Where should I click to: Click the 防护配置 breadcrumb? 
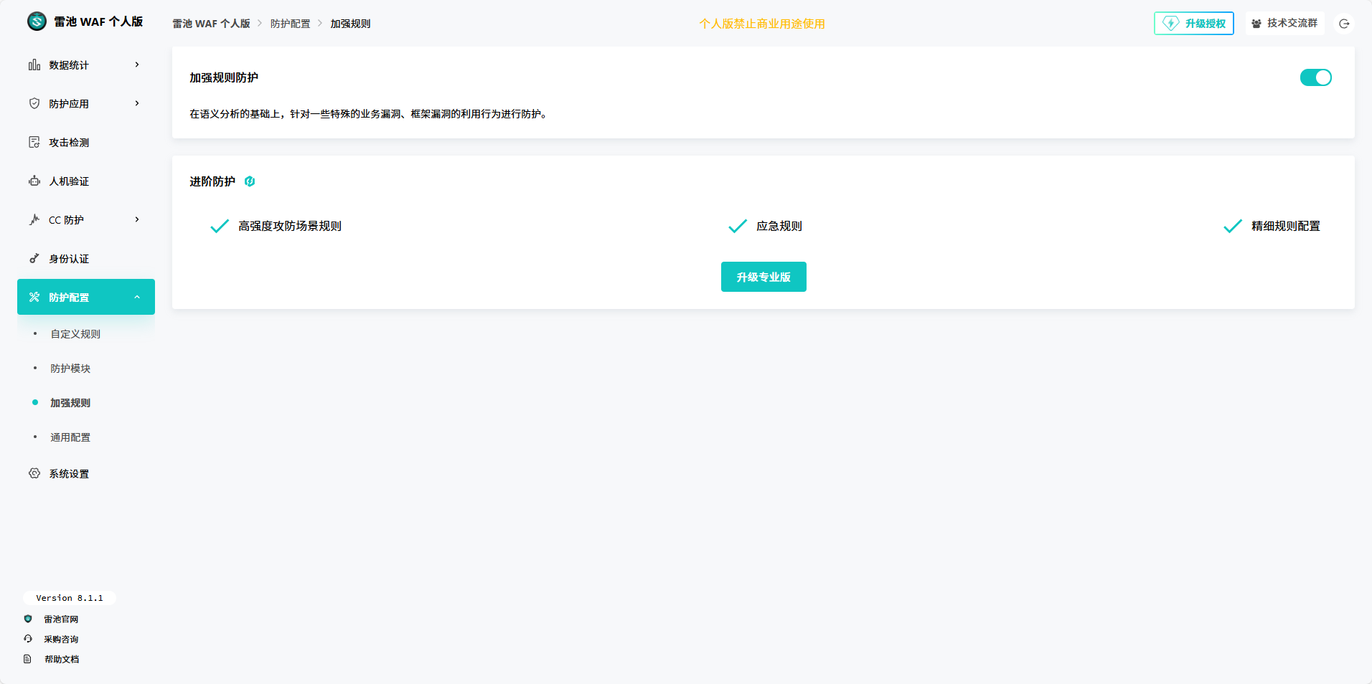click(x=291, y=24)
